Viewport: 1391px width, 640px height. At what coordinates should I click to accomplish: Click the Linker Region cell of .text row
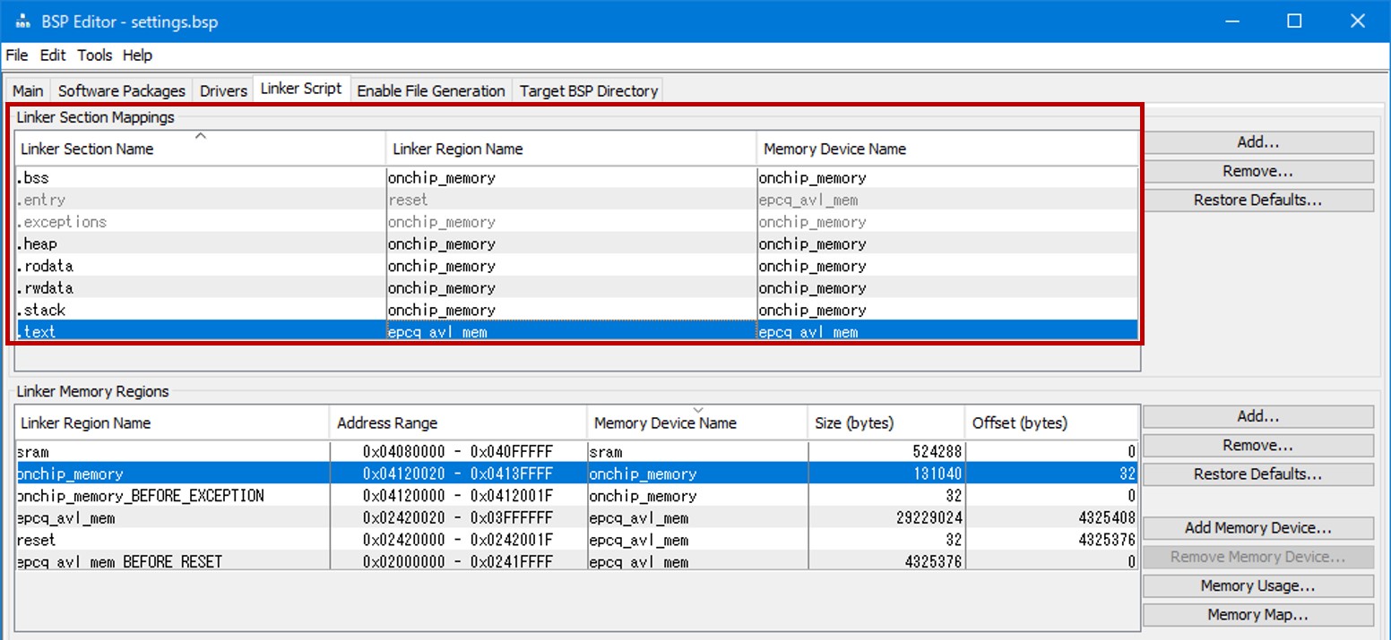[570, 332]
